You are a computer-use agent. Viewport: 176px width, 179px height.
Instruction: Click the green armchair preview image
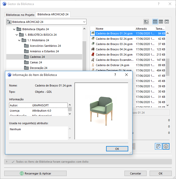pyautogui.click(x=101, y=111)
